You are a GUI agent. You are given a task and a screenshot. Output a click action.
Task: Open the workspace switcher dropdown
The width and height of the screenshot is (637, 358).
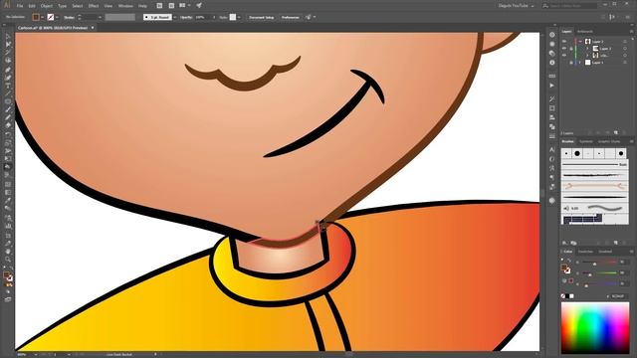tap(516, 6)
